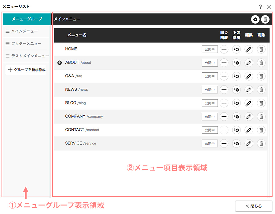Delete the BLOG menu item
The image size is (275, 214).
coord(261,103)
